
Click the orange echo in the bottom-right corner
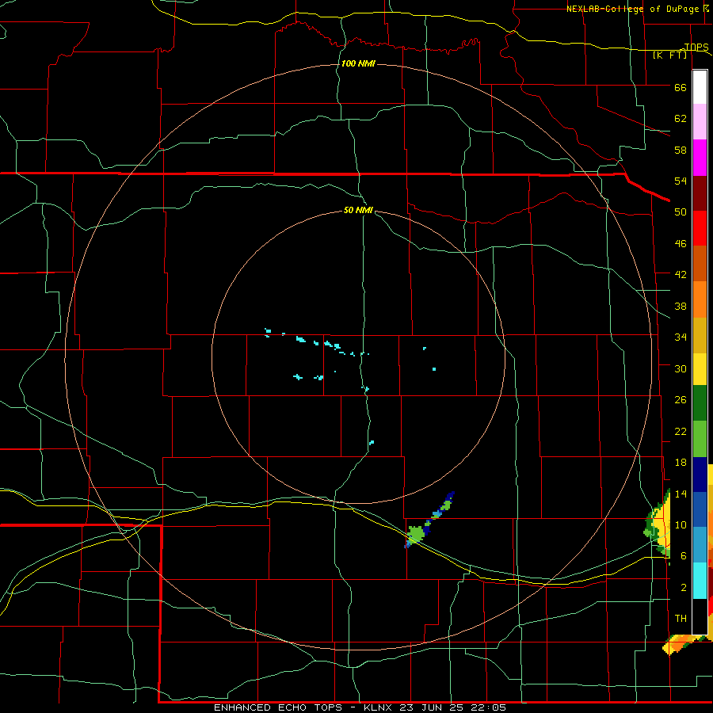[681, 644]
